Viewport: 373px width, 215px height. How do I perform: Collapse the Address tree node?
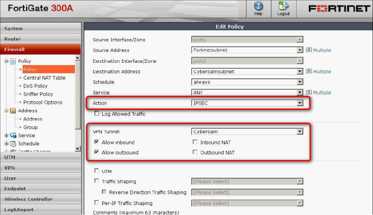point(6,111)
